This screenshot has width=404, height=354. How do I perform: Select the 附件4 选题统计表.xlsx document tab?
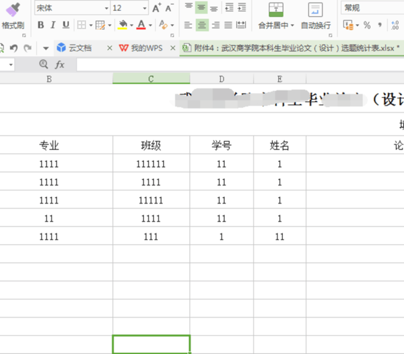click(x=291, y=48)
